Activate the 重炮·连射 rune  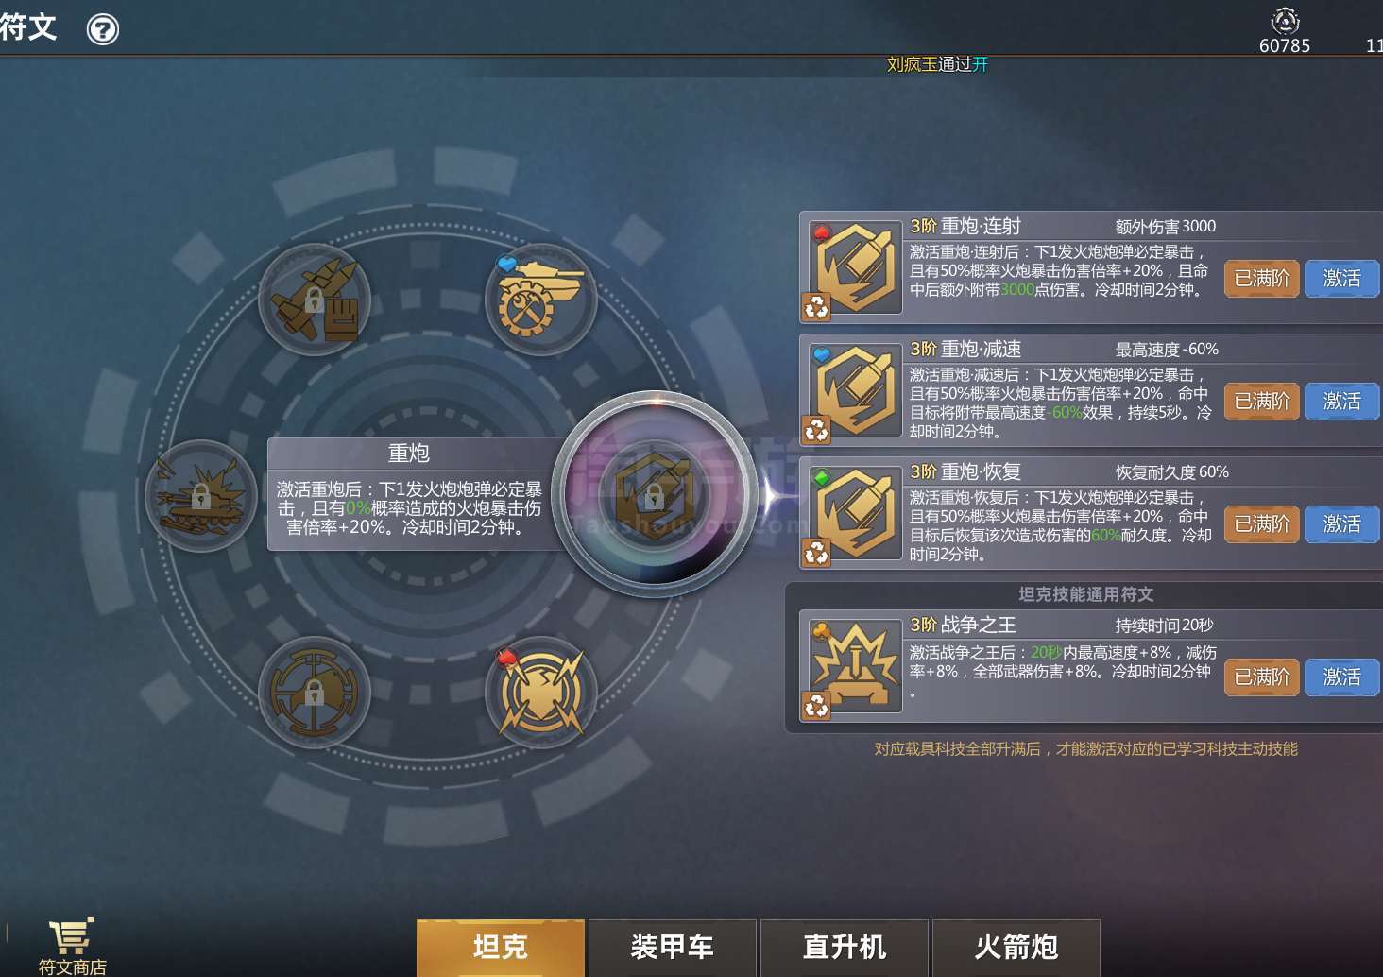pyautogui.click(x=1342, y=279)
